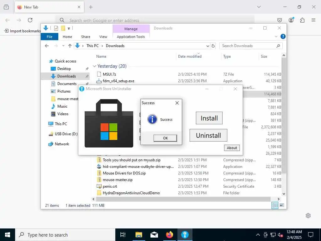Click New folder quick access icon
321x241 pixels.
click(63, 28)
